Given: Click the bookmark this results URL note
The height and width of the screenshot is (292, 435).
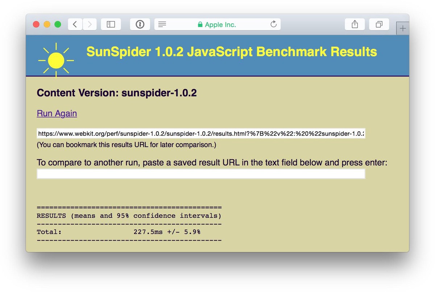Looking at the screenshot, I should point(127,145).
